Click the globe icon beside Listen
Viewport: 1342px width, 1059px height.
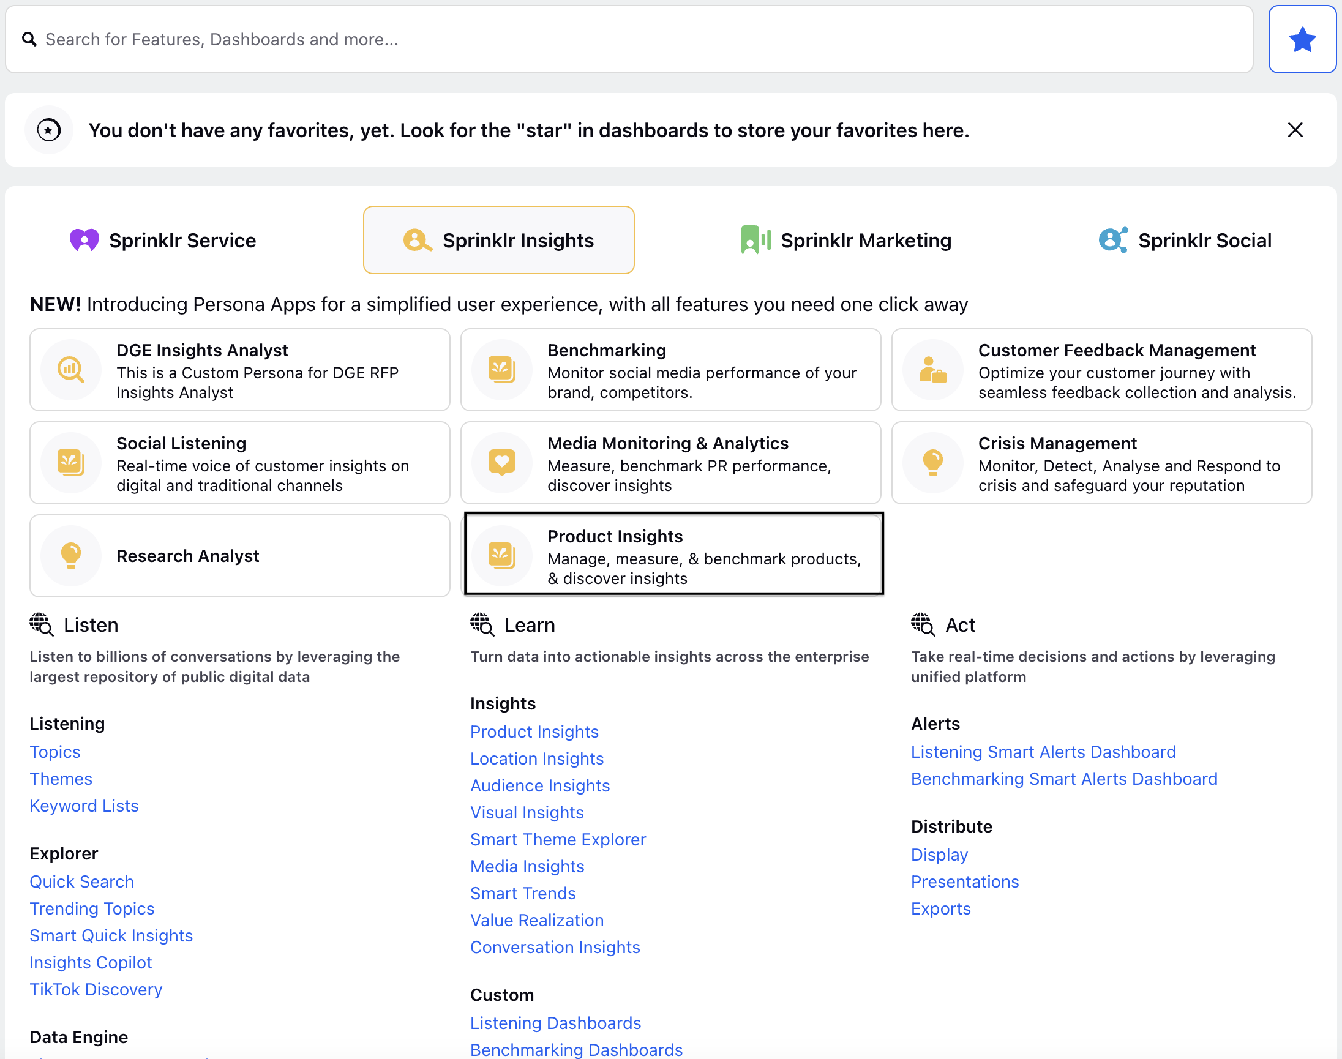point(42,624)
